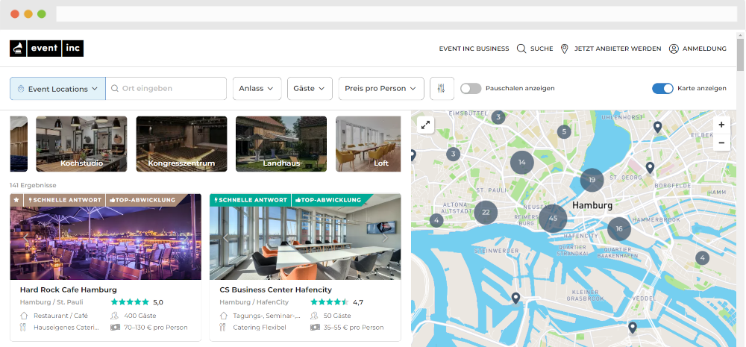Expand the map to fullscreen

(425, 125)
